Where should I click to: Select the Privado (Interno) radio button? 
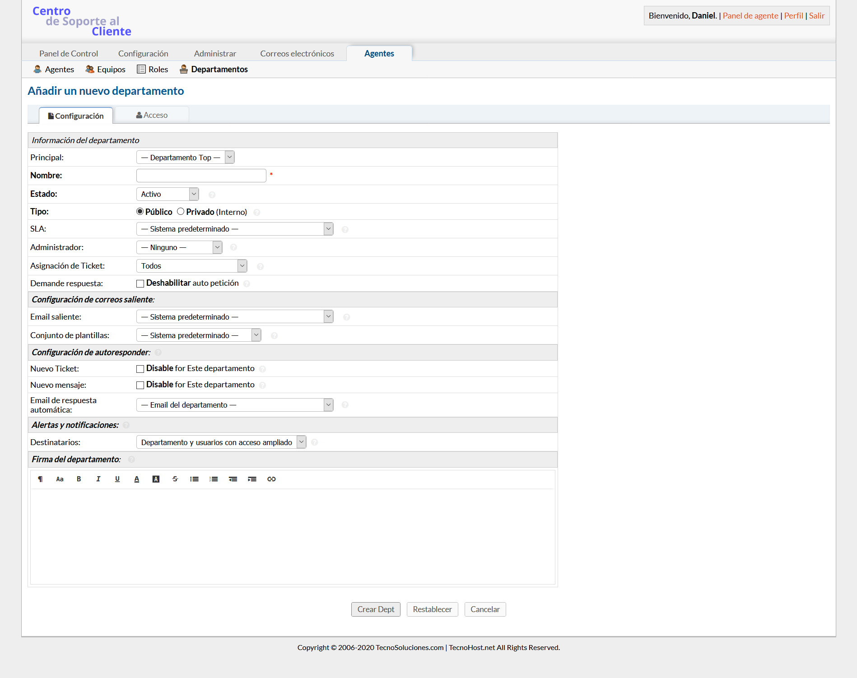coord(181,211)
